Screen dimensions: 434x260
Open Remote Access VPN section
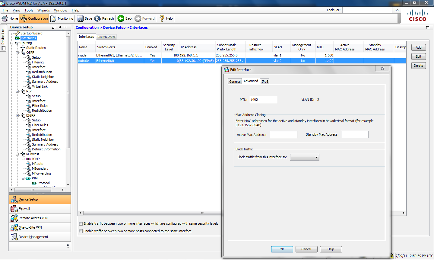pyautogui.click(x=33, y=218)
